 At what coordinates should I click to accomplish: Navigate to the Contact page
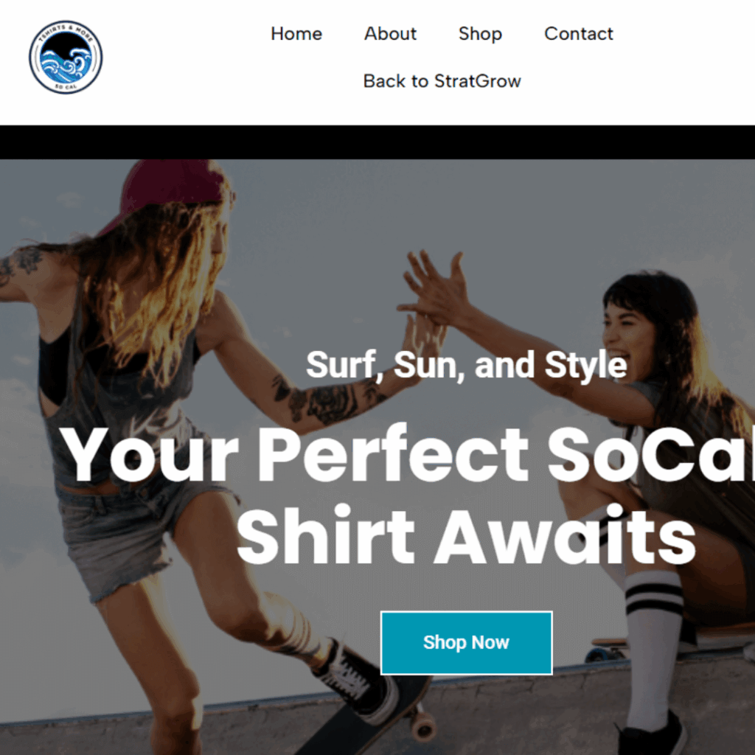[578, 34]
